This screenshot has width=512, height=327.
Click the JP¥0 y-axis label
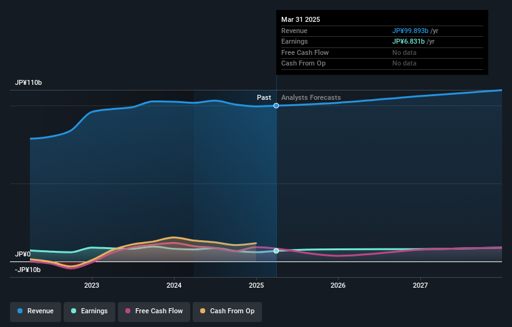(x=23, y=254)
